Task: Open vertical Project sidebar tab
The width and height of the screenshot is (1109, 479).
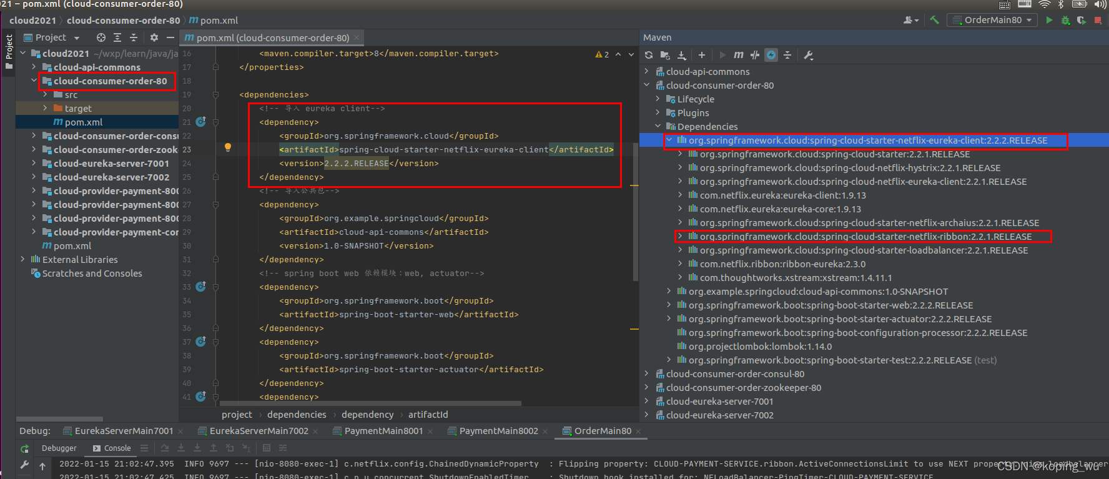Action: tap(9, 51)
